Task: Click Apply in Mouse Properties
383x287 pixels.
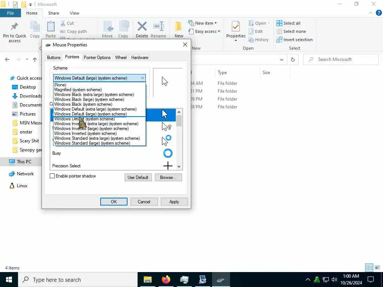Action: (174, 201)
